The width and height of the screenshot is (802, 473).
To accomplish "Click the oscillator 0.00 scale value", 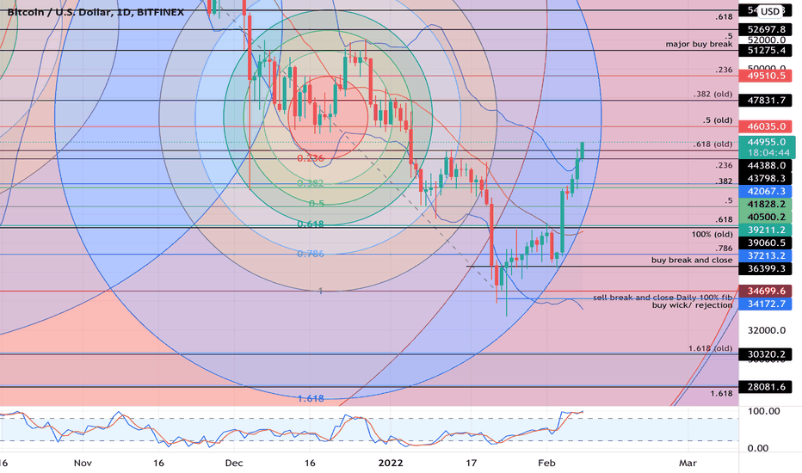I will [758, 448].
